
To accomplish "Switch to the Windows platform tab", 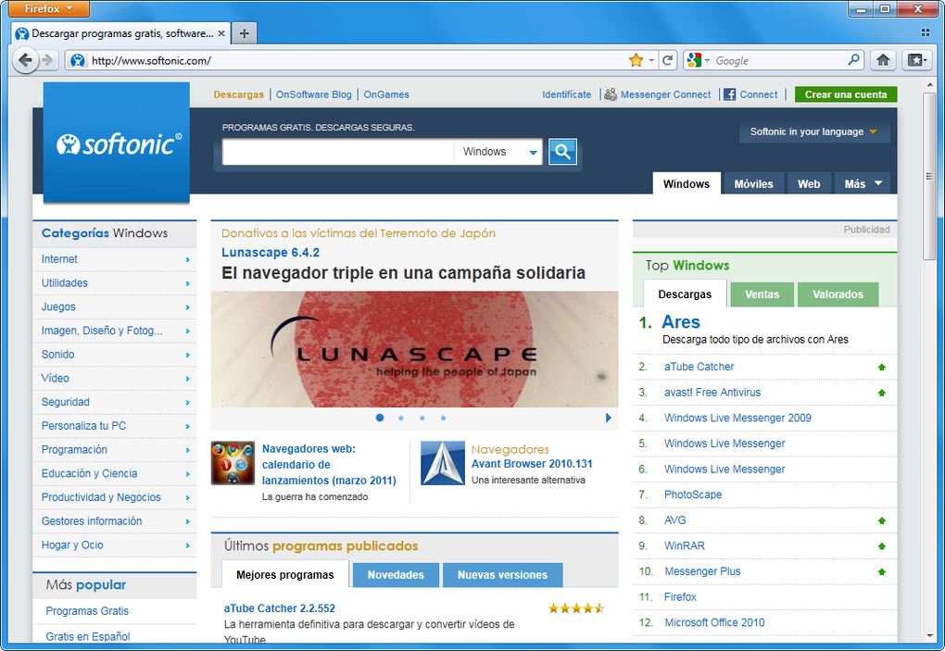I will click(x=687, y=183).
